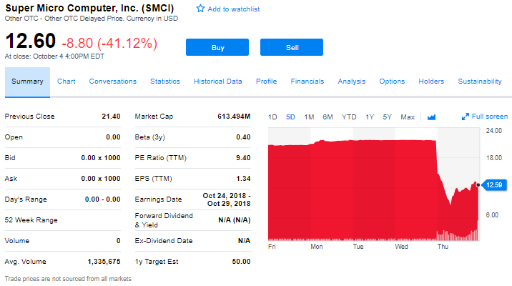Open the Historical Data tab
The image size is (512, 286).
(x=218, y=82)
